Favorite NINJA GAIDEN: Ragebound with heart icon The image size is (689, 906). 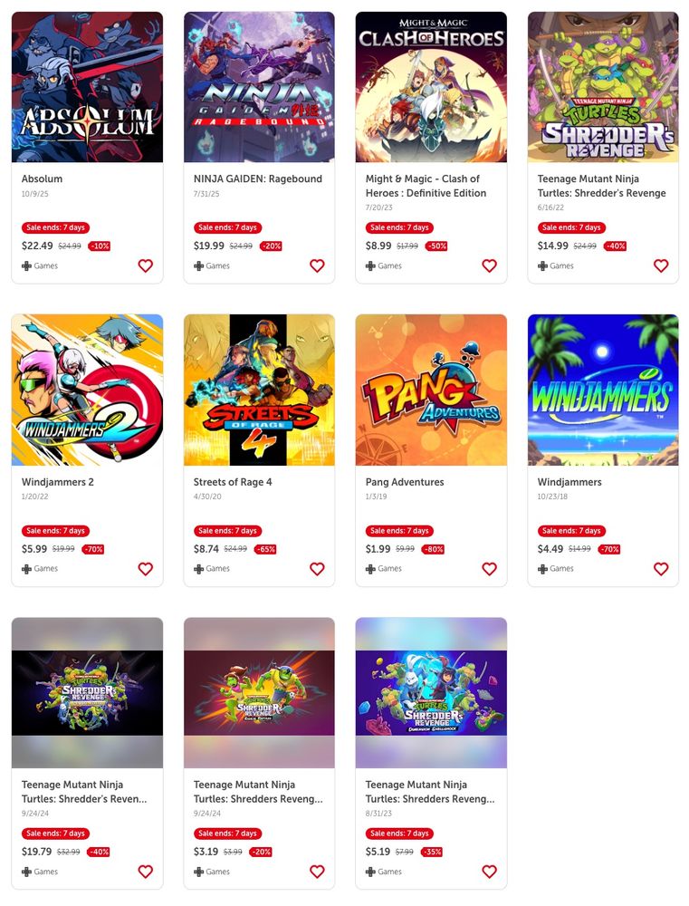pyautogui.click(x=317, y=265)
